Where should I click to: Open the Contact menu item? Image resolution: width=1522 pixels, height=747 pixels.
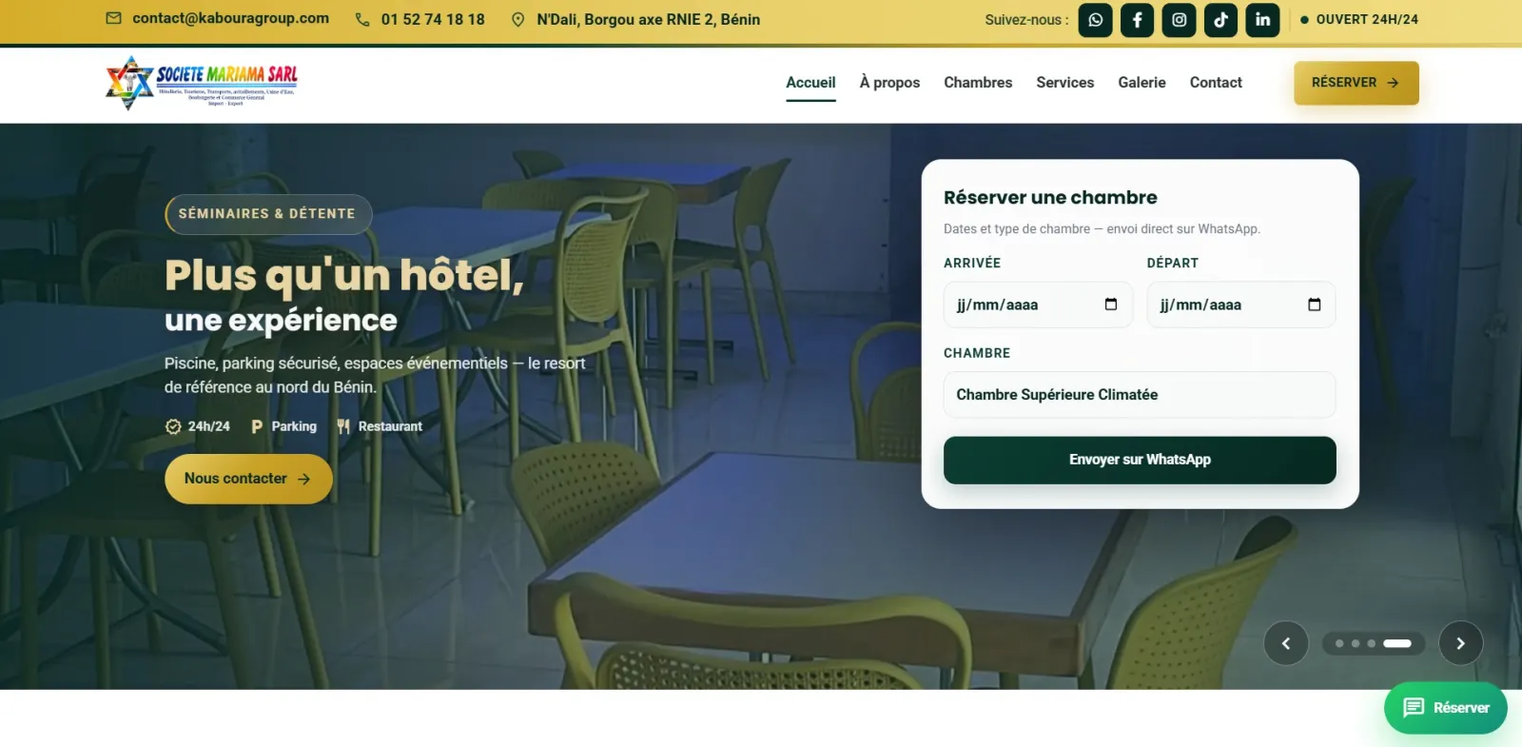(x=1216, y=83)
